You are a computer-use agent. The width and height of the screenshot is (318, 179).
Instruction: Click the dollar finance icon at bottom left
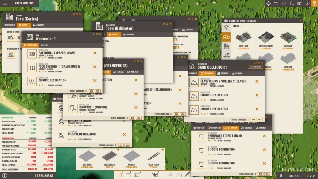(x=4, y=176)
